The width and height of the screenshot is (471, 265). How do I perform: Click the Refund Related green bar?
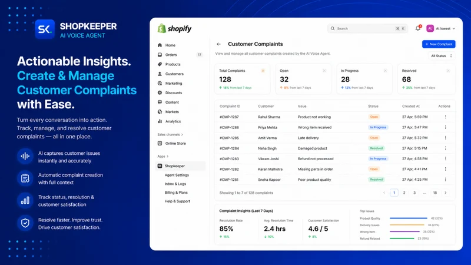pyautogui.click(x=402, y=238)
